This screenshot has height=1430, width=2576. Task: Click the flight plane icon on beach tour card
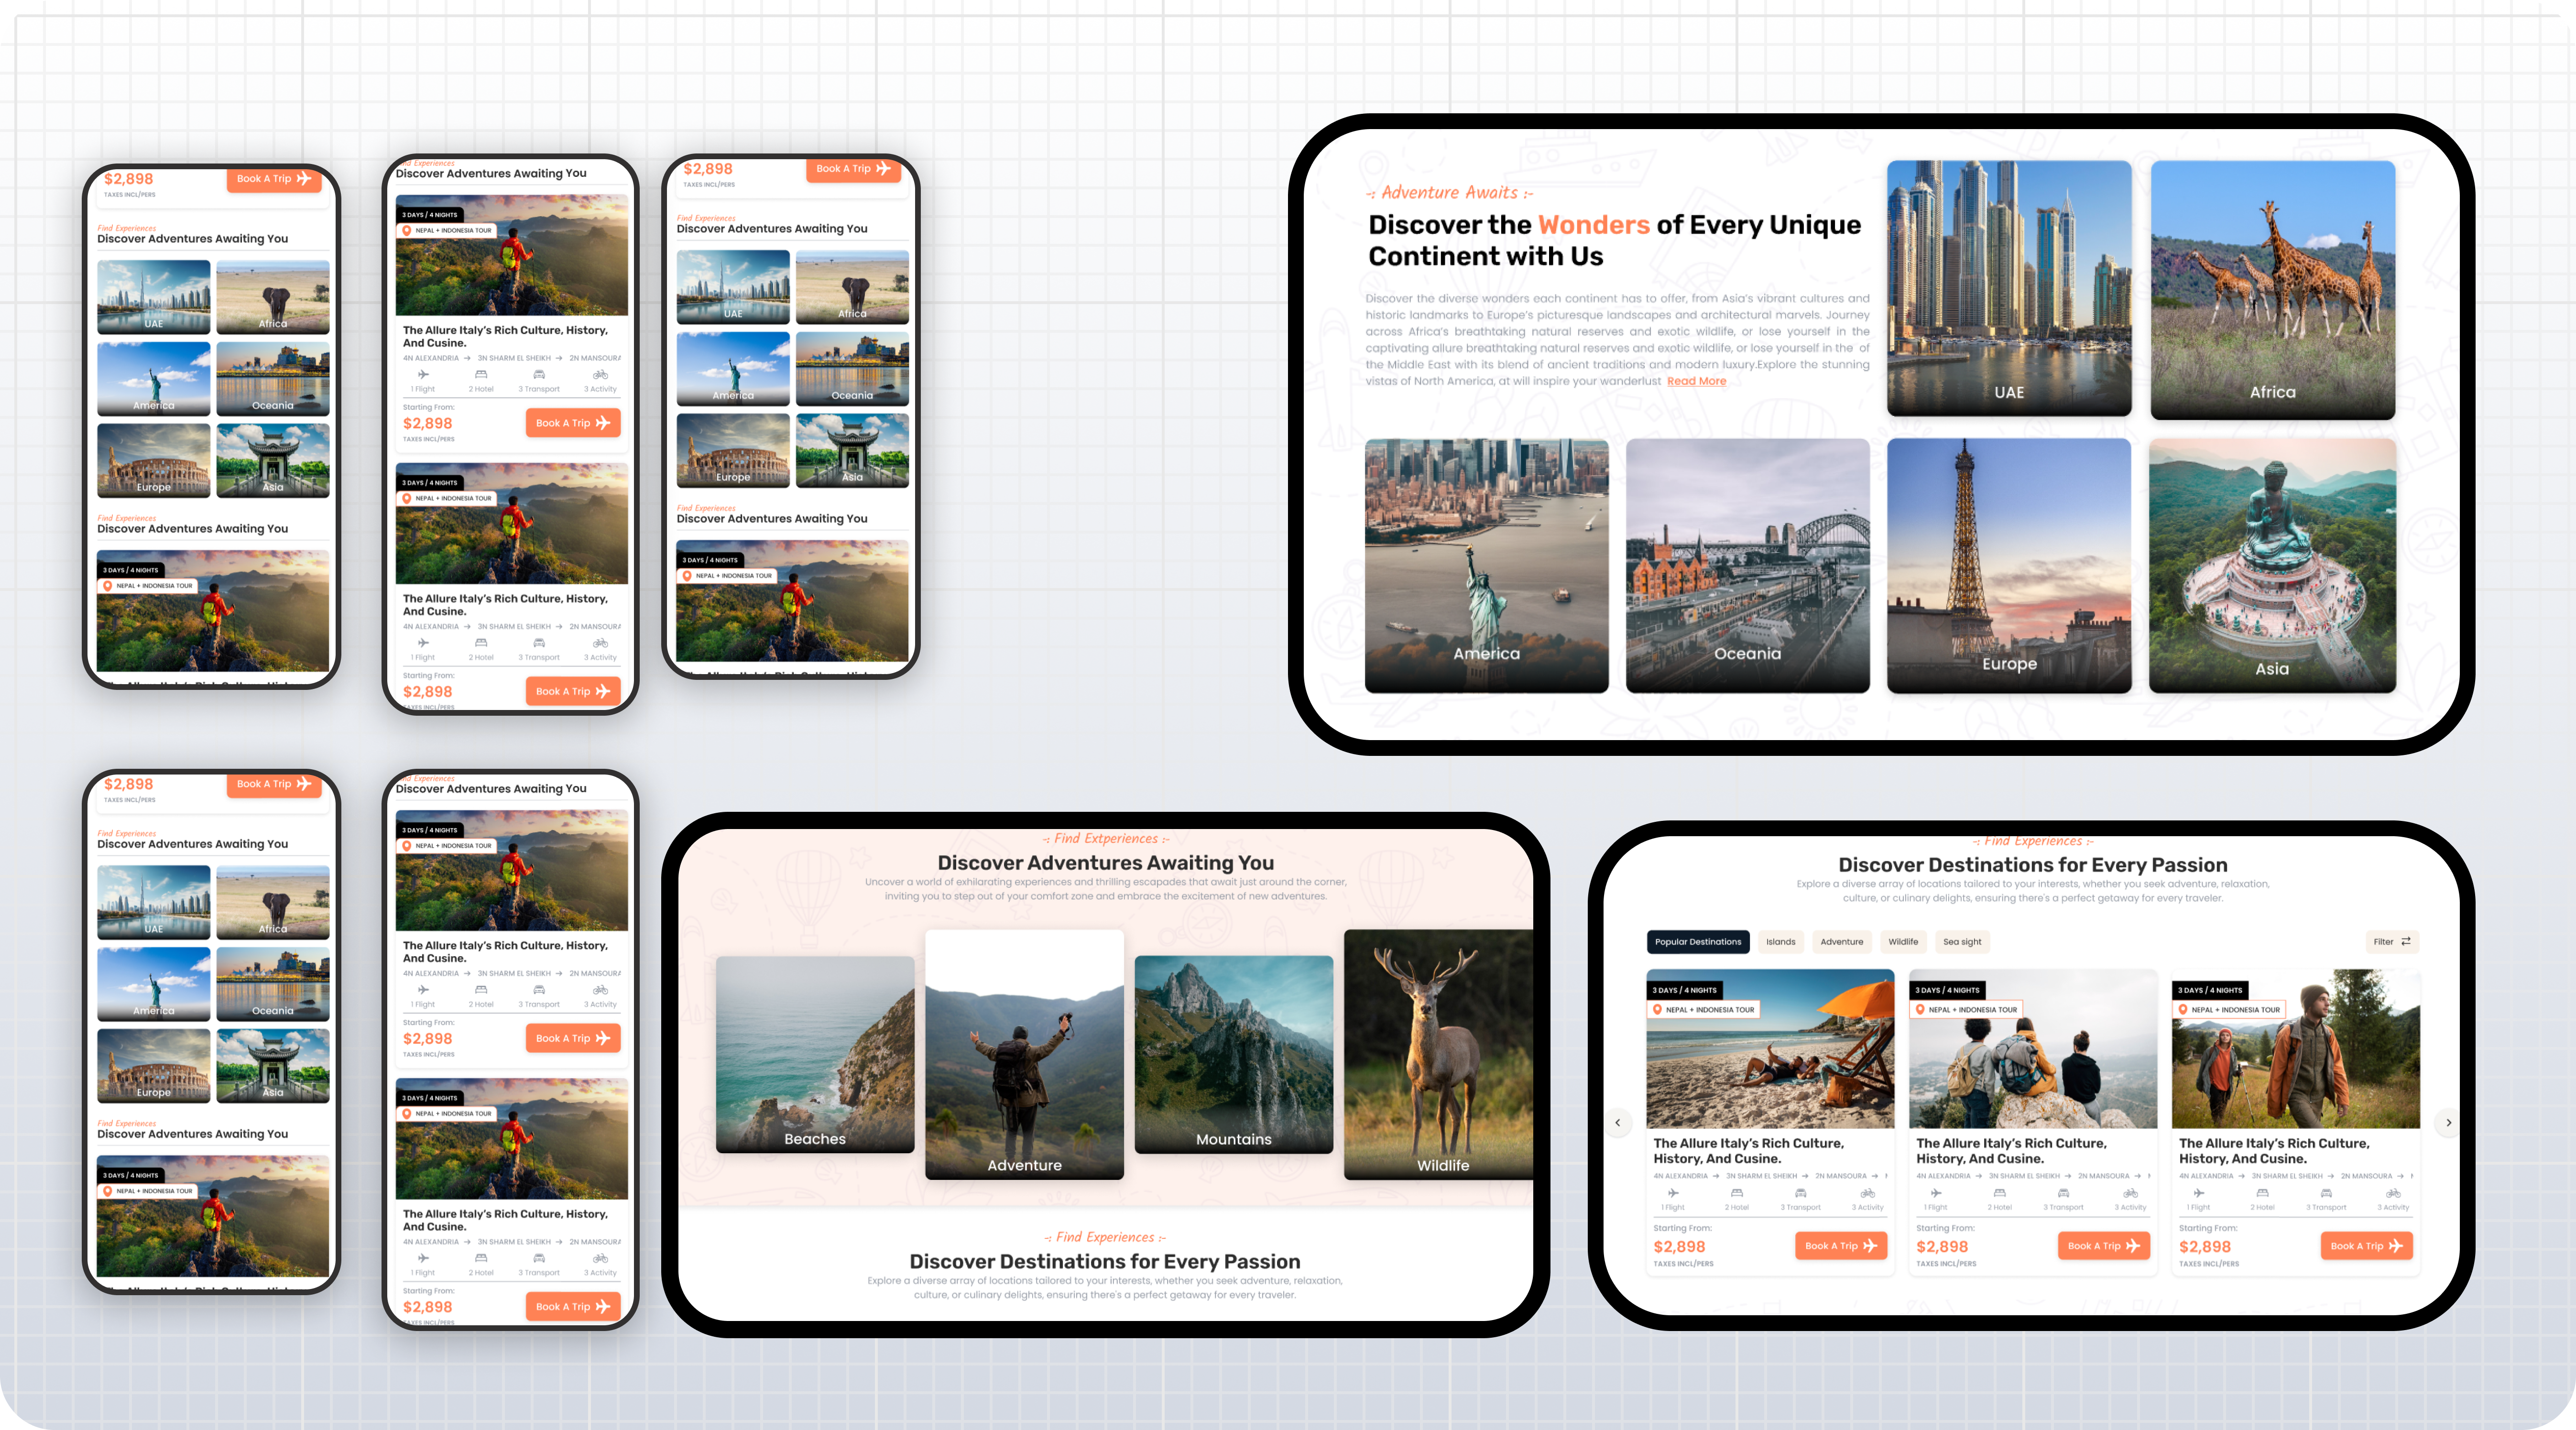click(x=1673, y=1192)
